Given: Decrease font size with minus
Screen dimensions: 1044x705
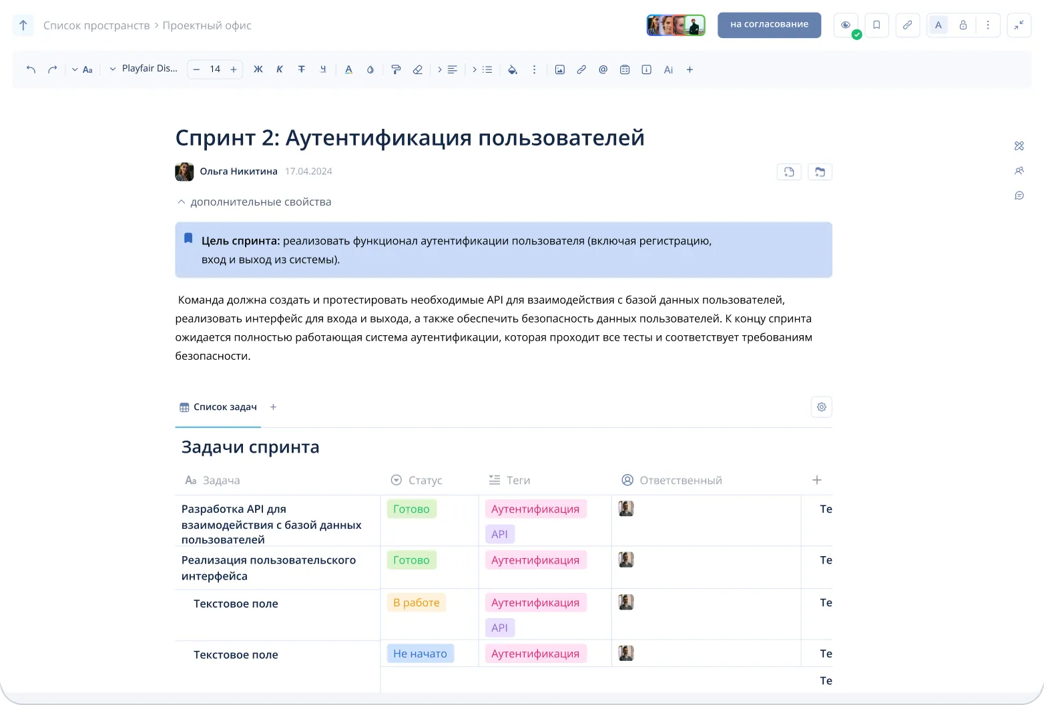Looking at the screenshot, I should [196, 69].
